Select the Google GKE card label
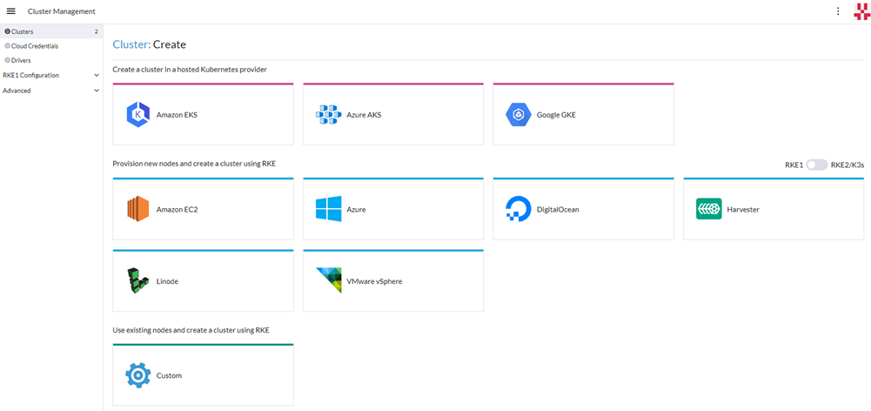The height and width of the screenshot is (411, 871). point(556,115)
